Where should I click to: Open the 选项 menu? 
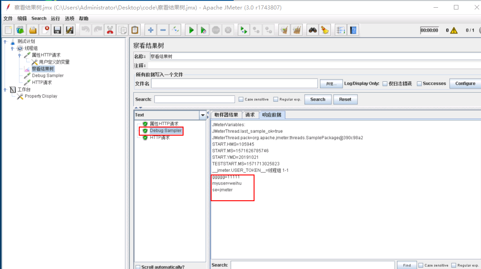pos(70,19)
